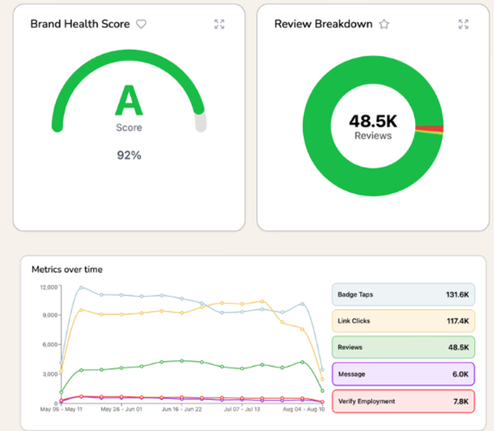This screenshot has height=431, width=494.
Task: Click the Metrics over time heading
Action: 67,269
